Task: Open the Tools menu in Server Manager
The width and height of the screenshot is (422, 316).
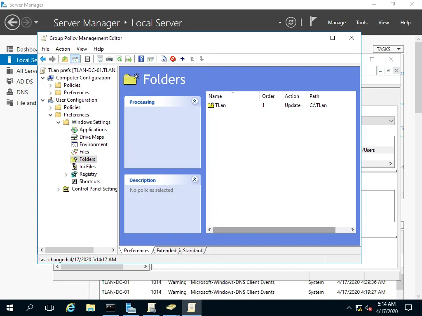Action: pyautogui.click(x=362, y=23)
